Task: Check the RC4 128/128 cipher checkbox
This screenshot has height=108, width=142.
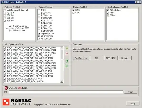Action: [x=39, y=31]
